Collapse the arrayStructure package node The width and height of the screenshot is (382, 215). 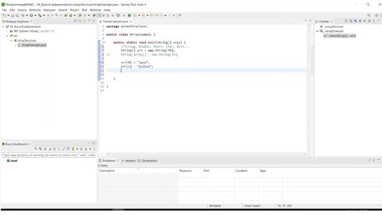[x=11, y=41]
